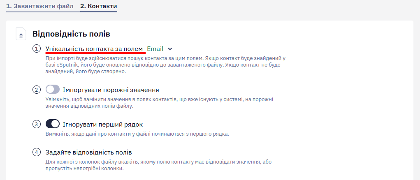Viewport: 420px width, 180px height.
Task: Click the Відповідність полів section heading
Action: point(71,34)
